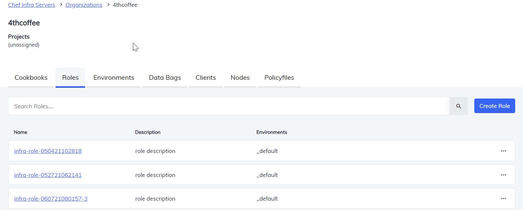Switch to the Policyfiles tab
This screenshot has width=523, height=210.
point(279,78)
